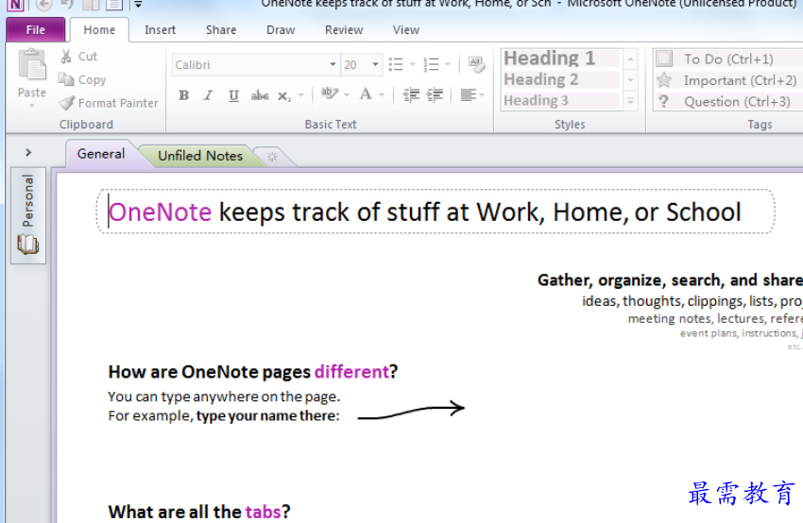
Task: Expand the full Styles gallery
Action: pyautogui.click(x=630, y=101)
